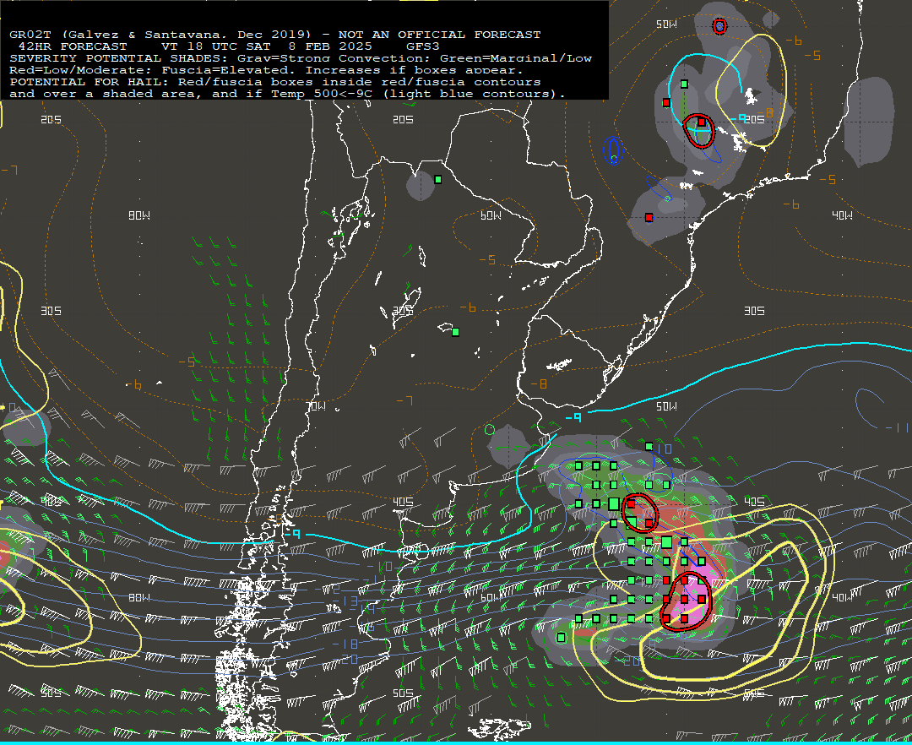Click the blue oval contour west of the Brazil storms
912x745 pixels.
[613, 151]
